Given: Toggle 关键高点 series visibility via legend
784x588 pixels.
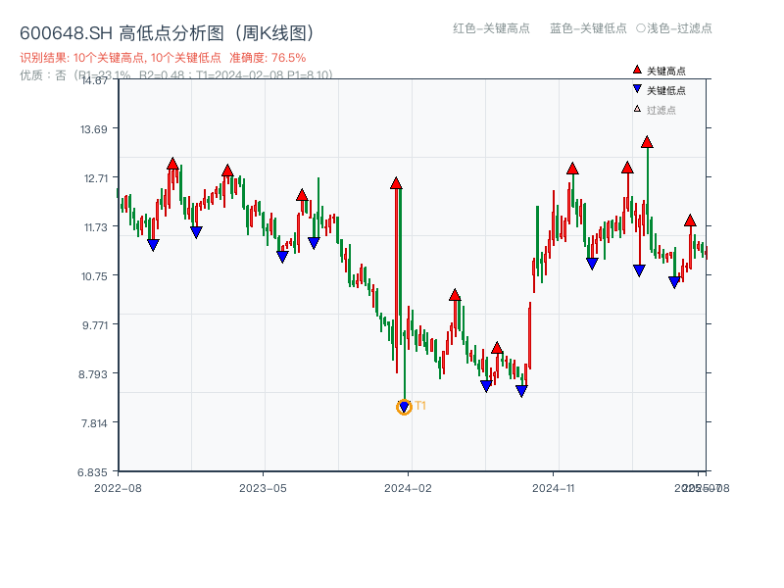Looking at the screenshot, I should tap(658, 71).
